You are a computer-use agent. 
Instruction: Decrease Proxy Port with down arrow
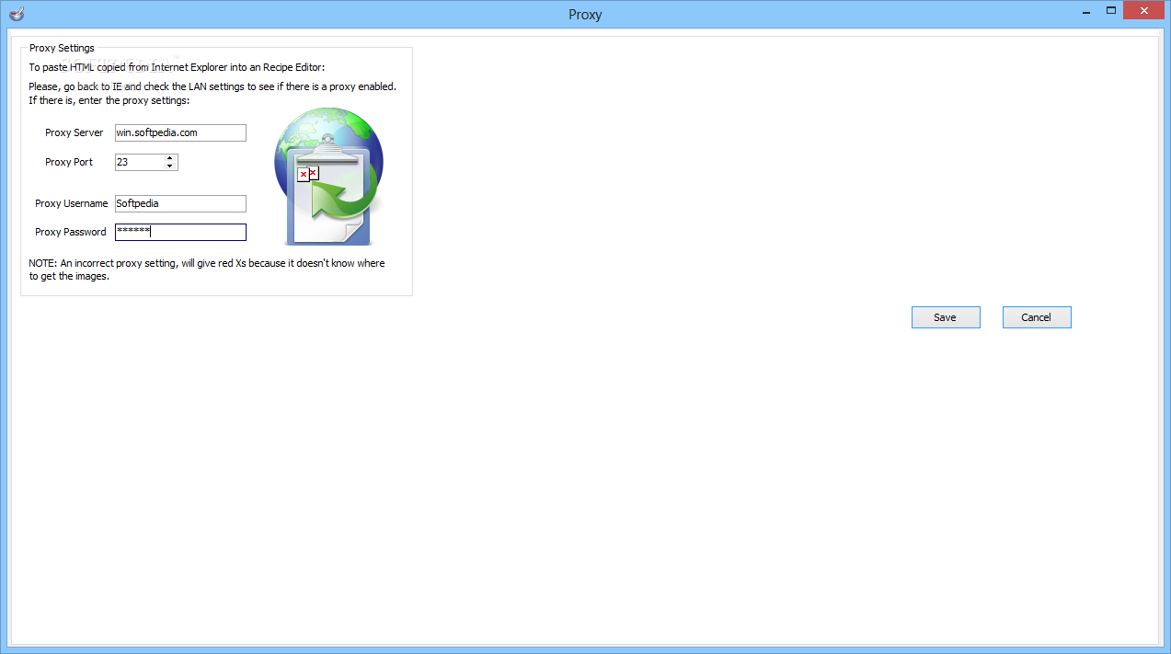coord(170,166)
